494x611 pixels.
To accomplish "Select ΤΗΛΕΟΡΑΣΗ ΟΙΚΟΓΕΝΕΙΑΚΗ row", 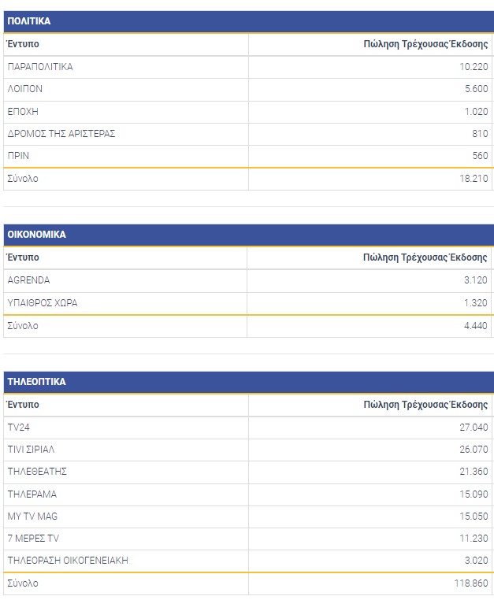I will (68, 561).
